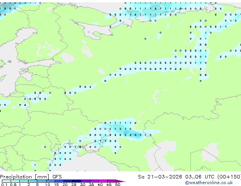Click legend label '35'
Screen dimensions: 241x186
(91, 184)
